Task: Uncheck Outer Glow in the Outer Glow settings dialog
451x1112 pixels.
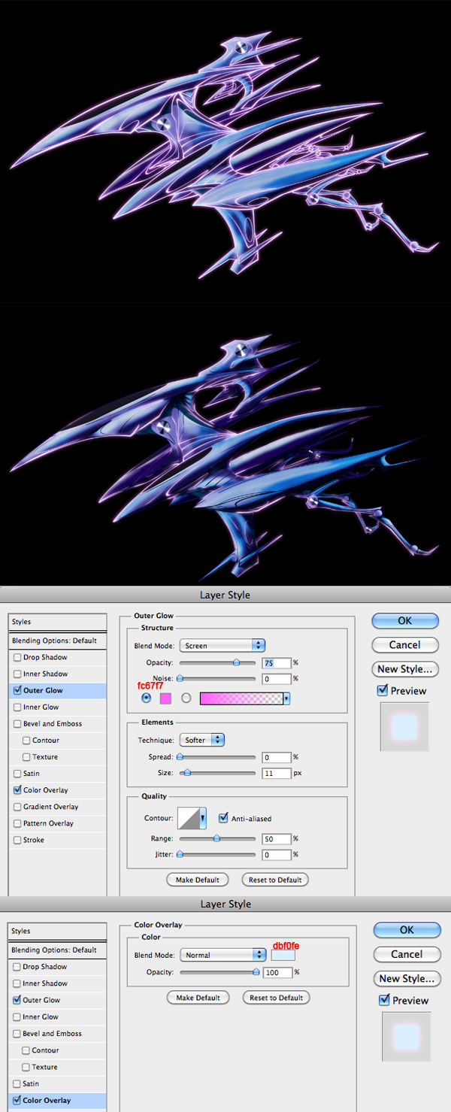Action: pyautogui.click(x=17, y=691)
